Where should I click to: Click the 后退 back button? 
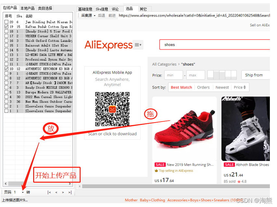pos(101,16)
